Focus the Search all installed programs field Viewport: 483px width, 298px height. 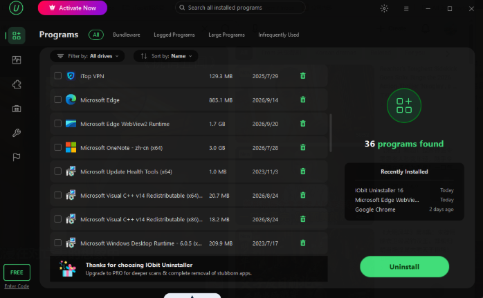point(240,8)
